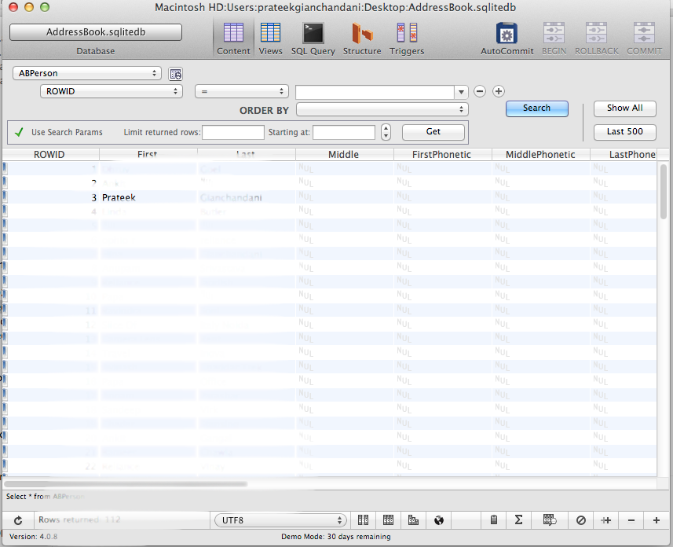The width and height of the screenshot is (673, 547).
Task: Open the ABPerson table dropdown
Action: click(x=86, y=73)
